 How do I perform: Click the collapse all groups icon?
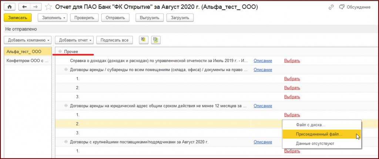(155, 40)
